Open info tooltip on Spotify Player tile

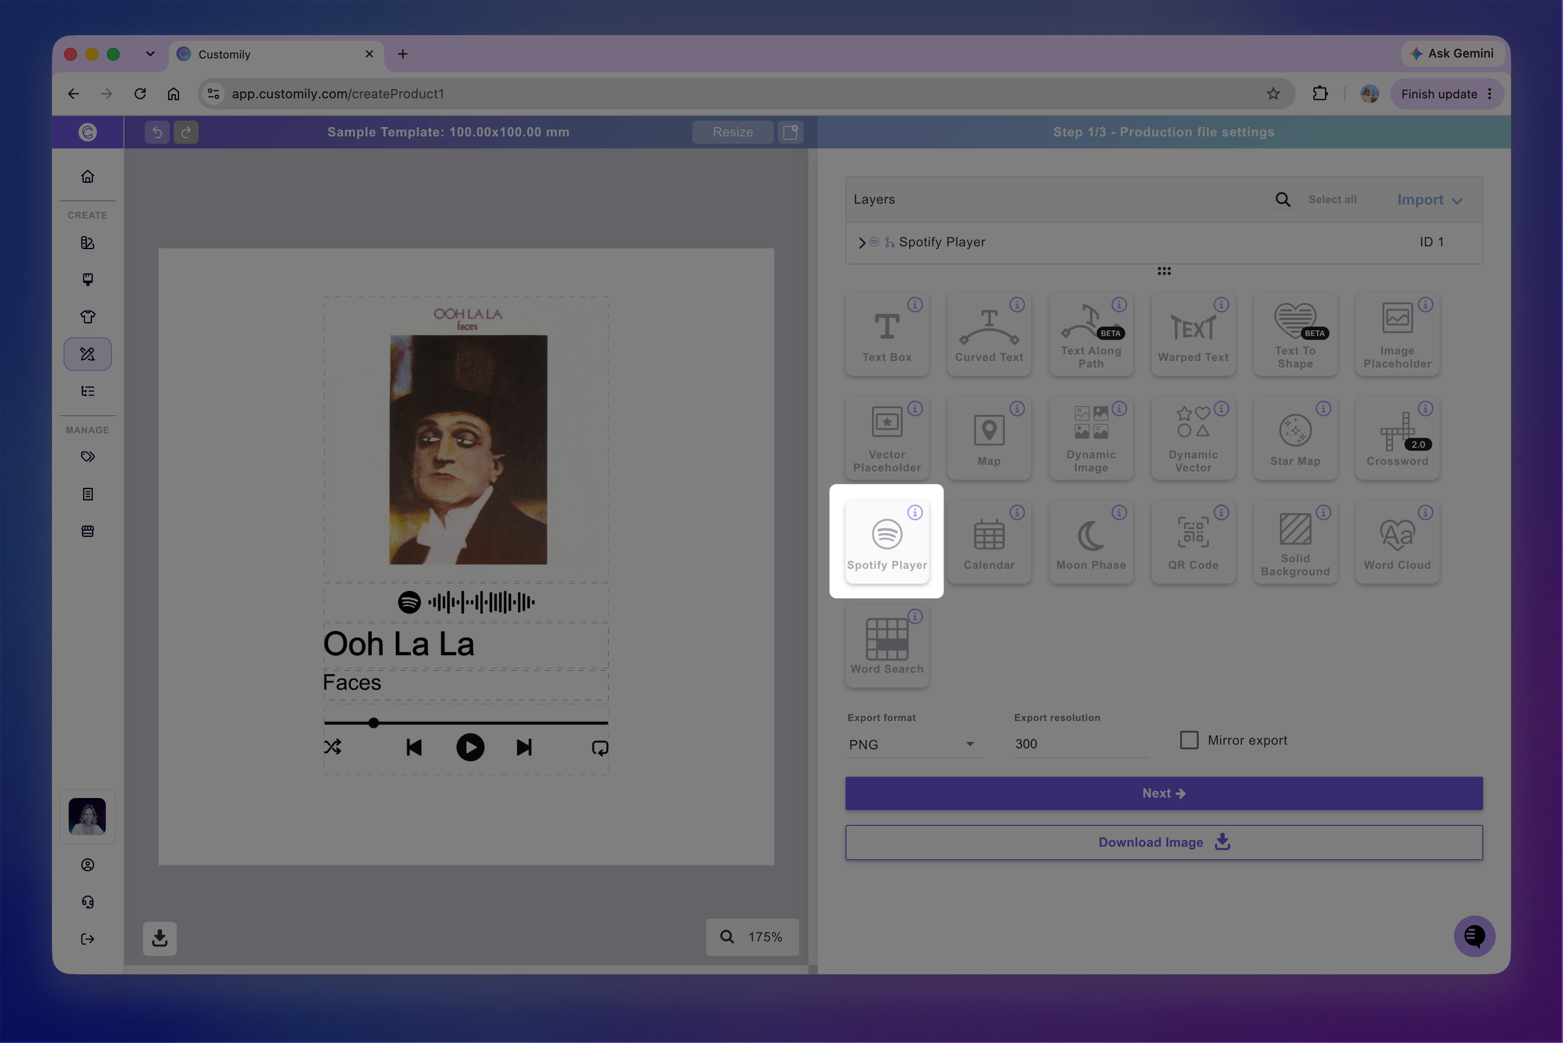[x=915, y=512]
